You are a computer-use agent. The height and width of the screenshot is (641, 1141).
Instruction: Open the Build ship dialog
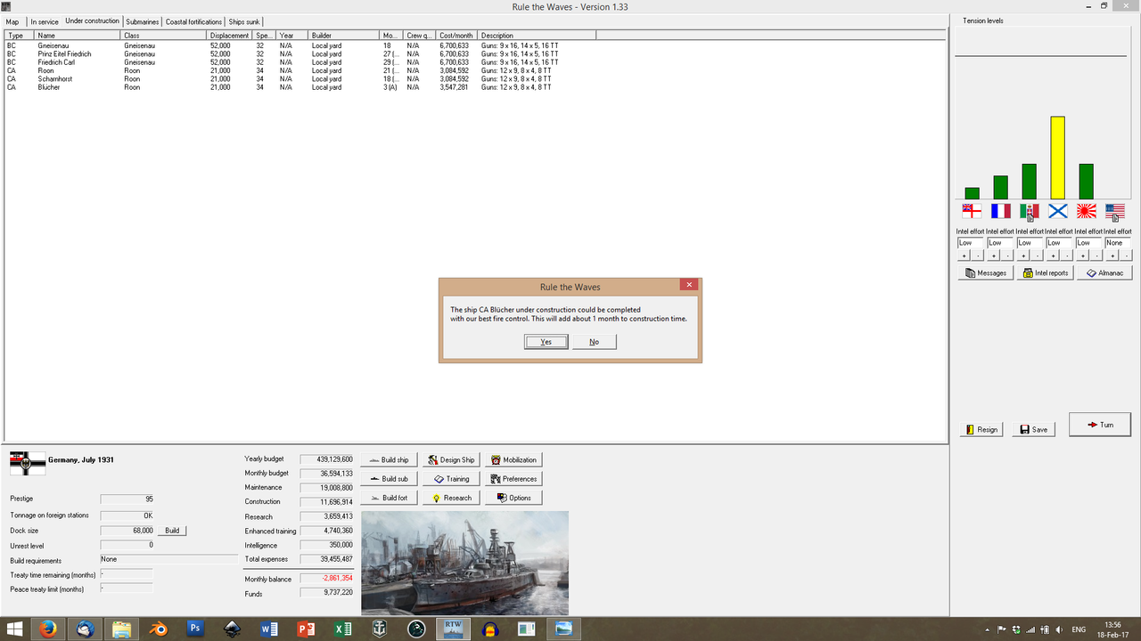pos(389,459)
